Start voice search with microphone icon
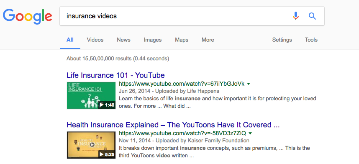The height and width of the screenshot is (164, 359). (296, 16)
